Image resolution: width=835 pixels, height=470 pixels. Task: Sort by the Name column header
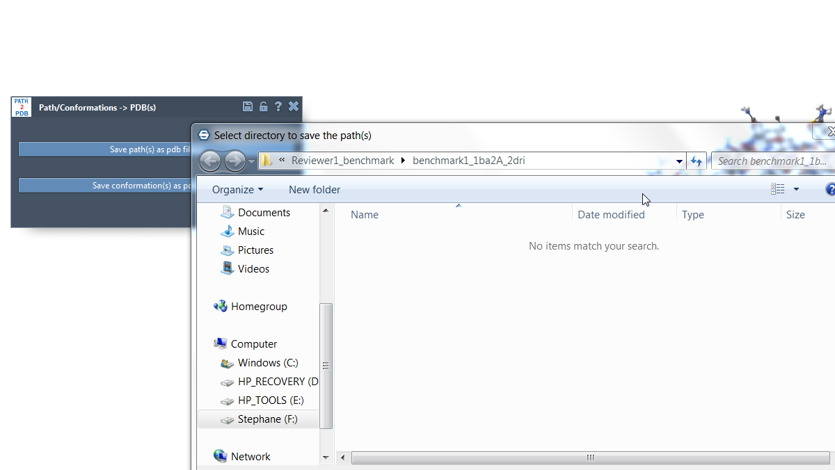[x=365, y=215]
